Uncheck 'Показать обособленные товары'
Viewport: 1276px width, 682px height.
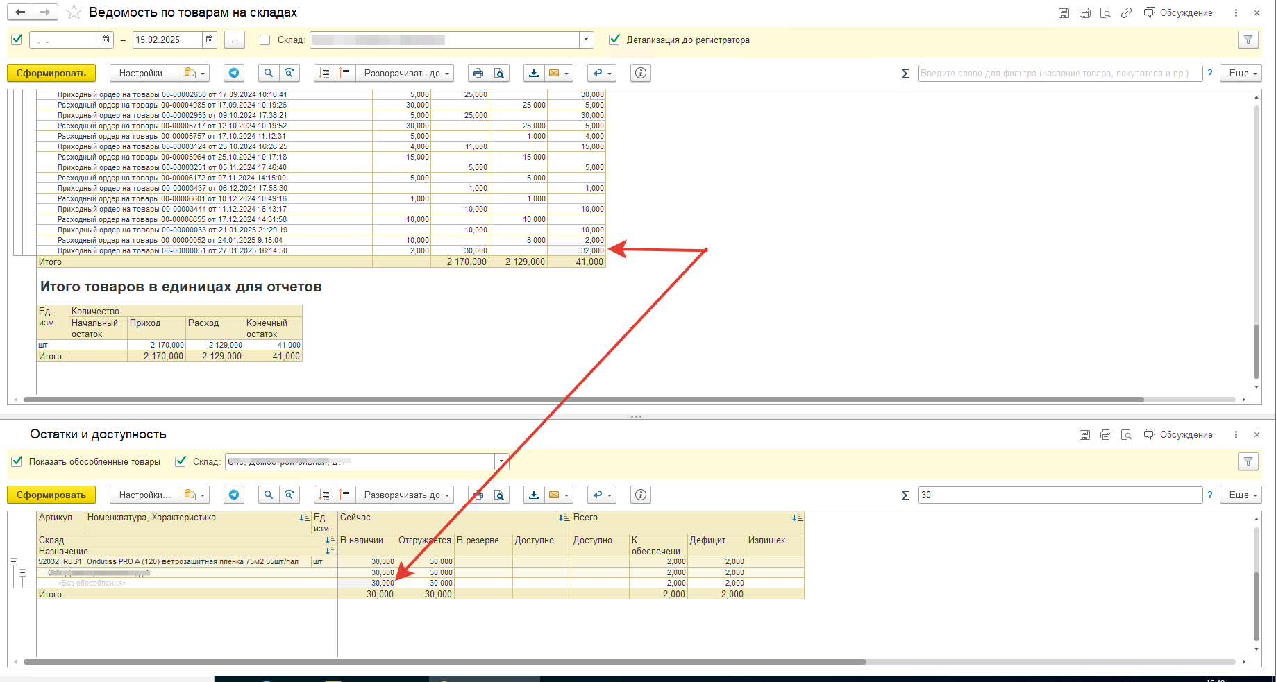tap(17, 461)
